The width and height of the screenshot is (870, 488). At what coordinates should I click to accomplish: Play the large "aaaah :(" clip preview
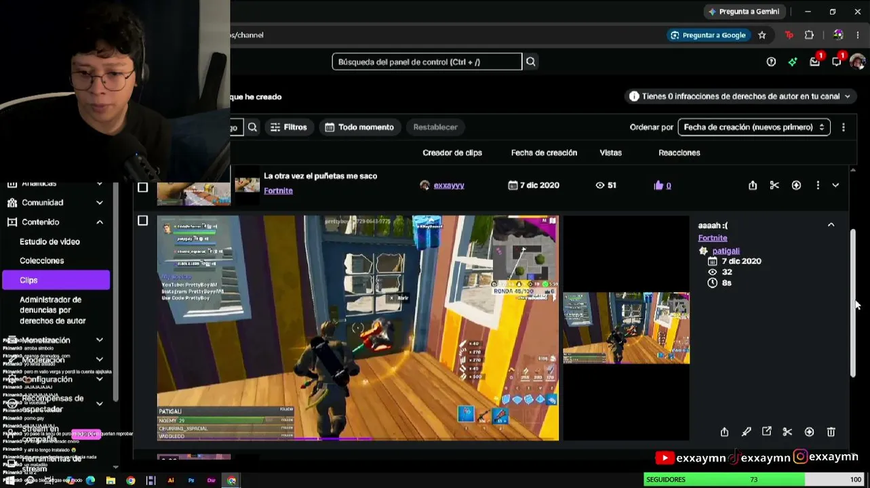[x=358, y=328]
